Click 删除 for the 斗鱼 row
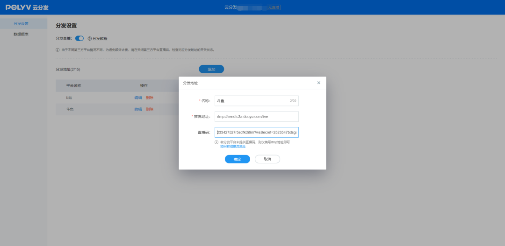 point(150,109)
